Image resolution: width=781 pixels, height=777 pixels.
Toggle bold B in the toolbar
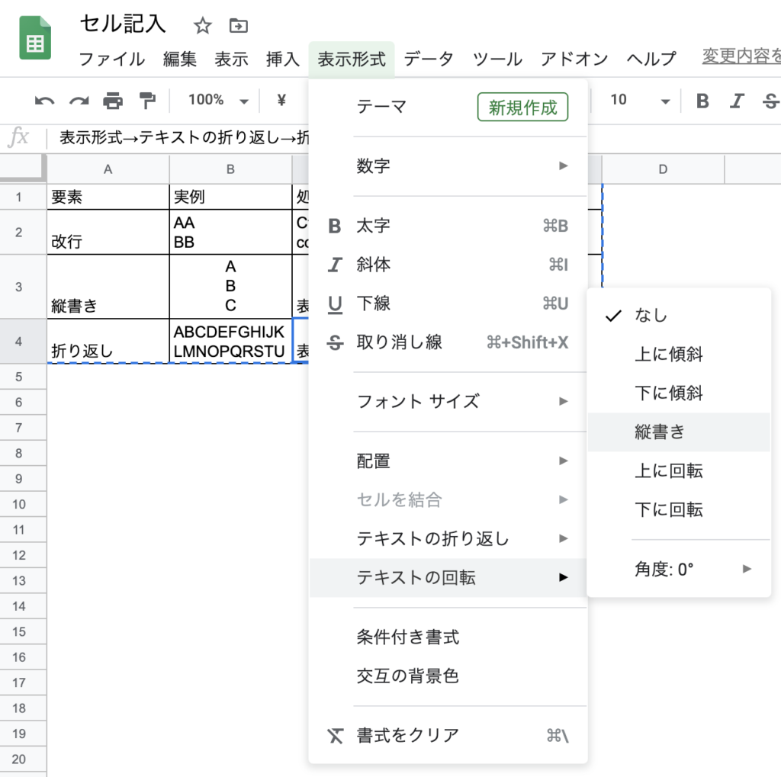pos(702,101)
